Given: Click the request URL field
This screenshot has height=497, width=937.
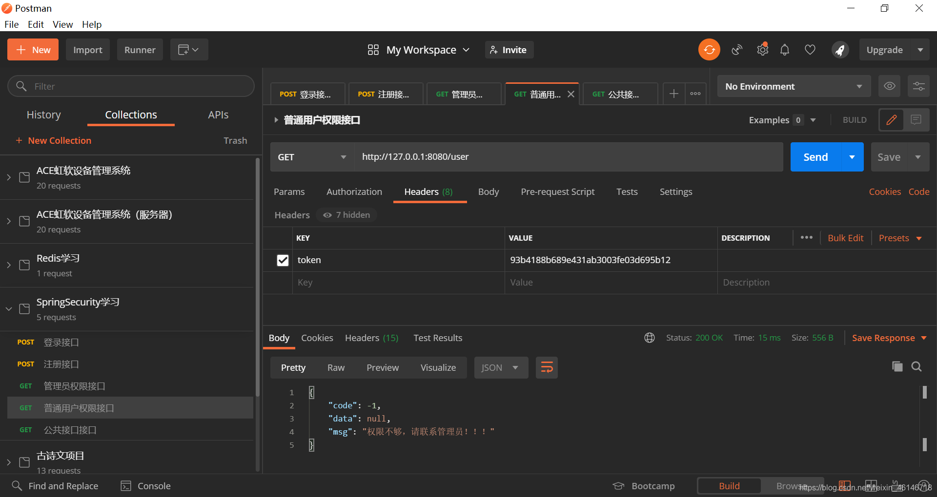Looking at the screenshot, I should coord(569,157).
